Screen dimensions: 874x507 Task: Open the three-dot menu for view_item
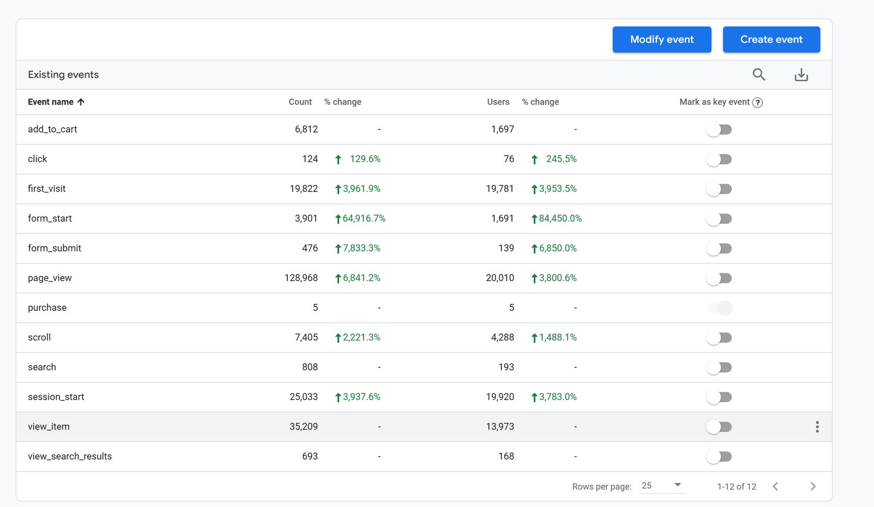[817, 427]
